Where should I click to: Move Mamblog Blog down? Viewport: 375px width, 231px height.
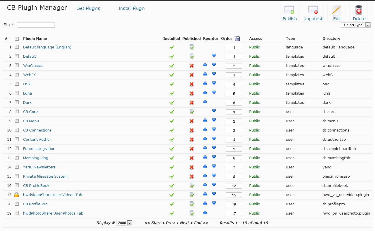click(214, 157)
